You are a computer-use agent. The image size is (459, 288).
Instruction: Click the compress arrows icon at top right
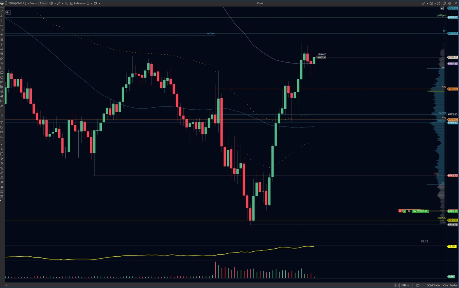[x=423, y=3]
